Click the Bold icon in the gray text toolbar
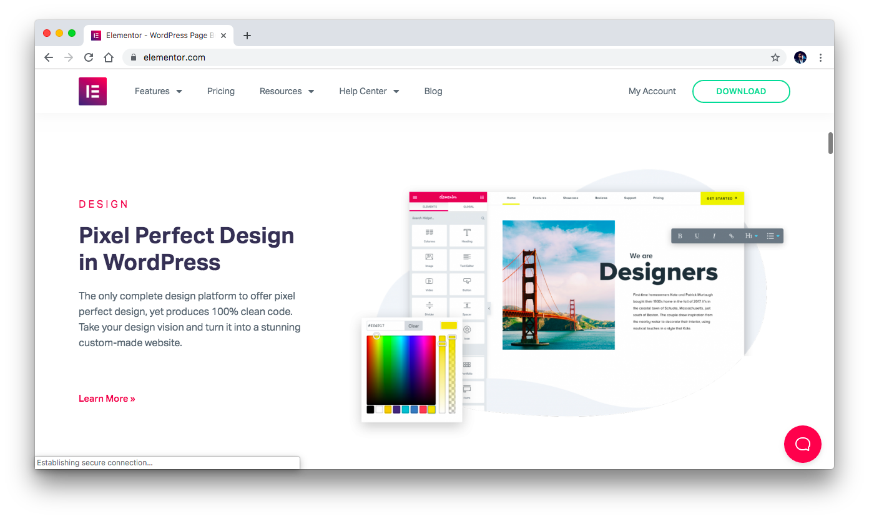869x519 pixels. tap(680, 236)
